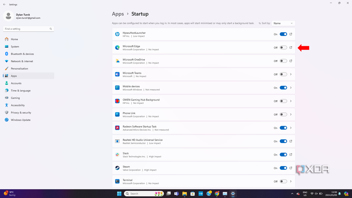Image resolution: width=352 pixels, height=198 pixels.
Task: Open the clock and date in taskbar
Action: (x=331, y=194)
